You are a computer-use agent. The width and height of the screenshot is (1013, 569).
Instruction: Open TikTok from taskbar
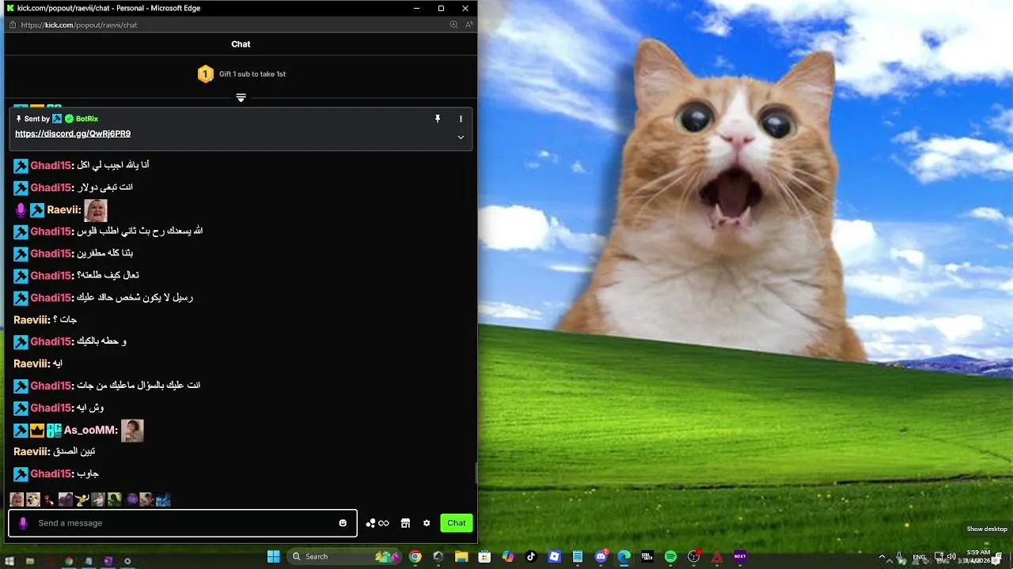531,556
